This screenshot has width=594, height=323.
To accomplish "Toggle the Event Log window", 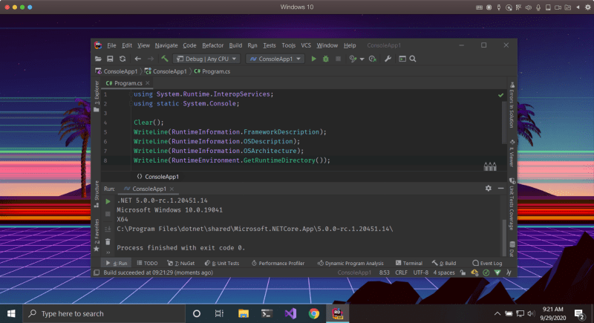I will coord(487,263).
